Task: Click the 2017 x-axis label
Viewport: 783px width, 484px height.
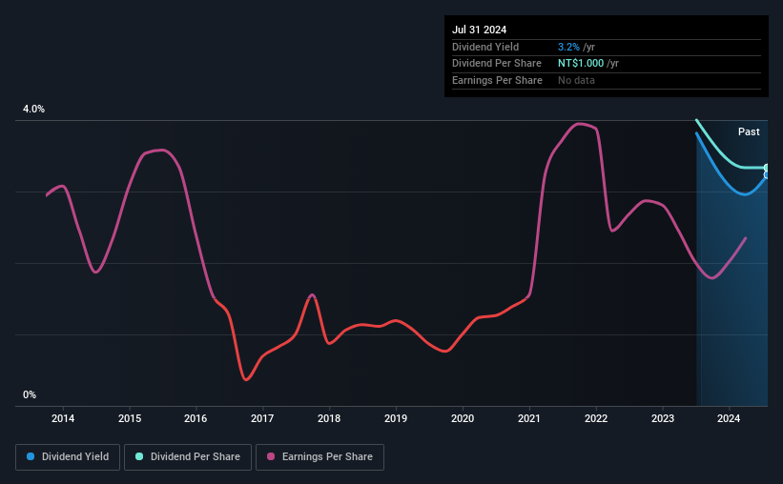Action: [262, 418]
